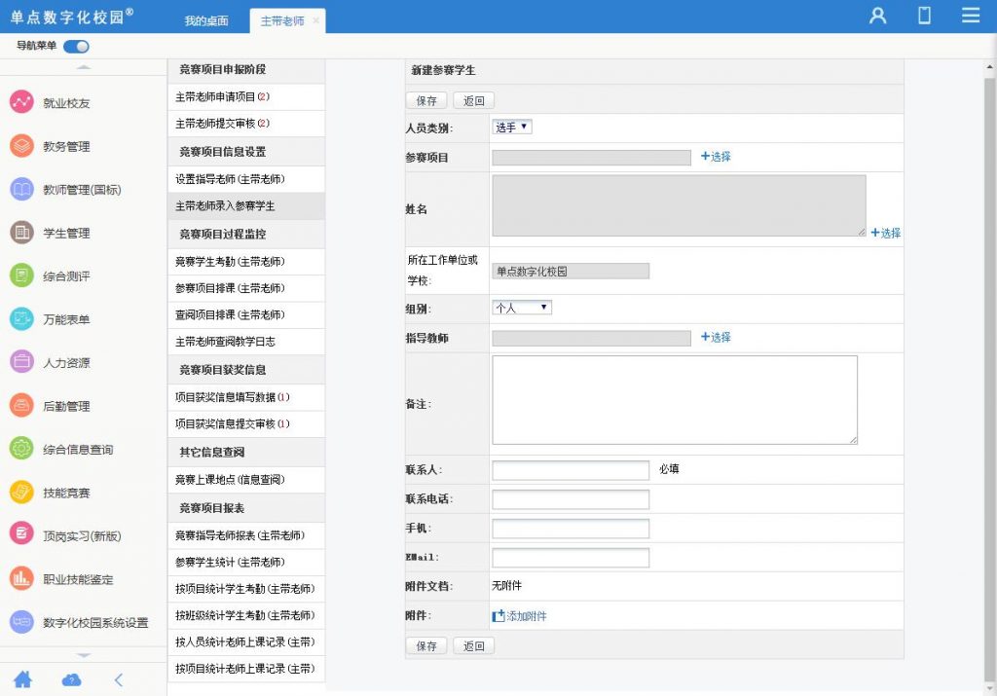Click the cloud icon in bottom bar
Viewport: 997px width, 696px height.
click(71, 680)
